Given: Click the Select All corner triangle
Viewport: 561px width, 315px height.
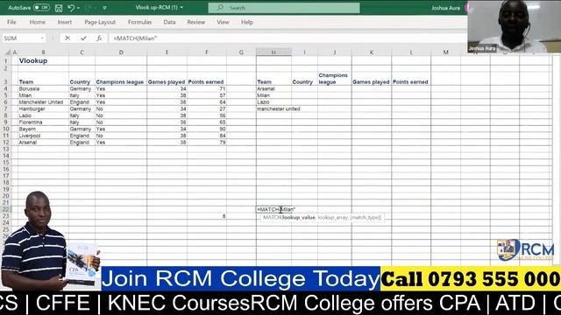Looking at the screenshot, I should point(7,52).
